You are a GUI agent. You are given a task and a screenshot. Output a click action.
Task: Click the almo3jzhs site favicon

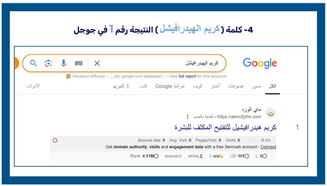coord(271,113)
